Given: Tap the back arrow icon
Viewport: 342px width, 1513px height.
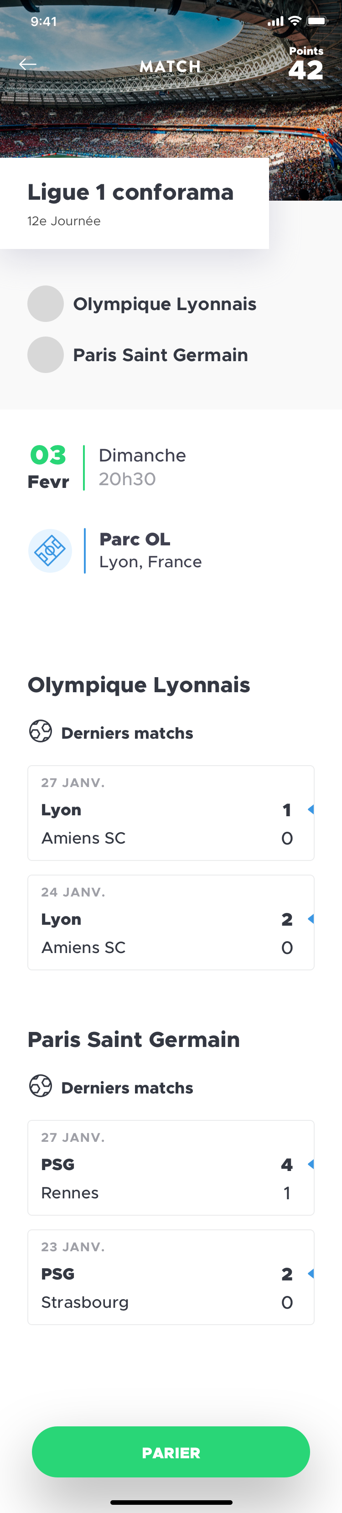Looking at the screenshot, I should tap(28, 65).
